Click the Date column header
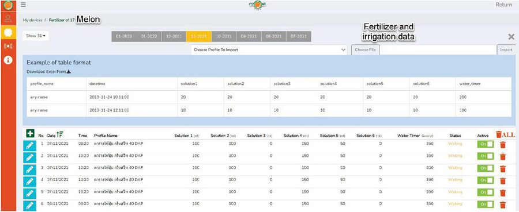This screenshot has width=519, height=212. [x=51, y=136]
